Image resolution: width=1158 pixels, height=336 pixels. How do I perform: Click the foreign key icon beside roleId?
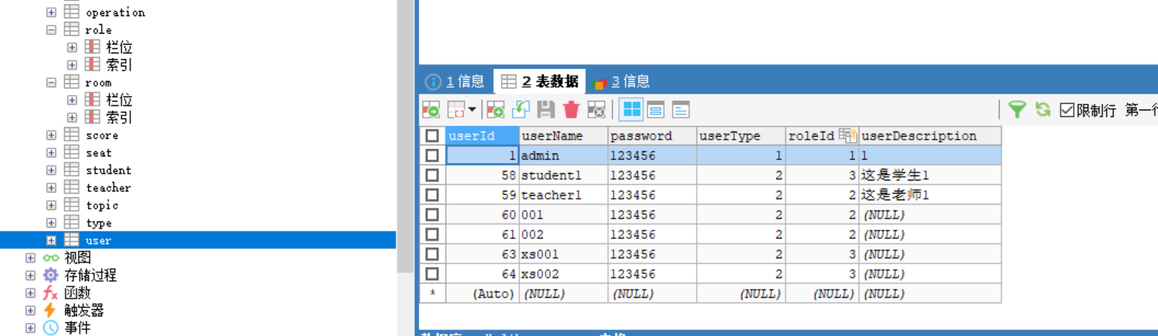coord(847,135)
